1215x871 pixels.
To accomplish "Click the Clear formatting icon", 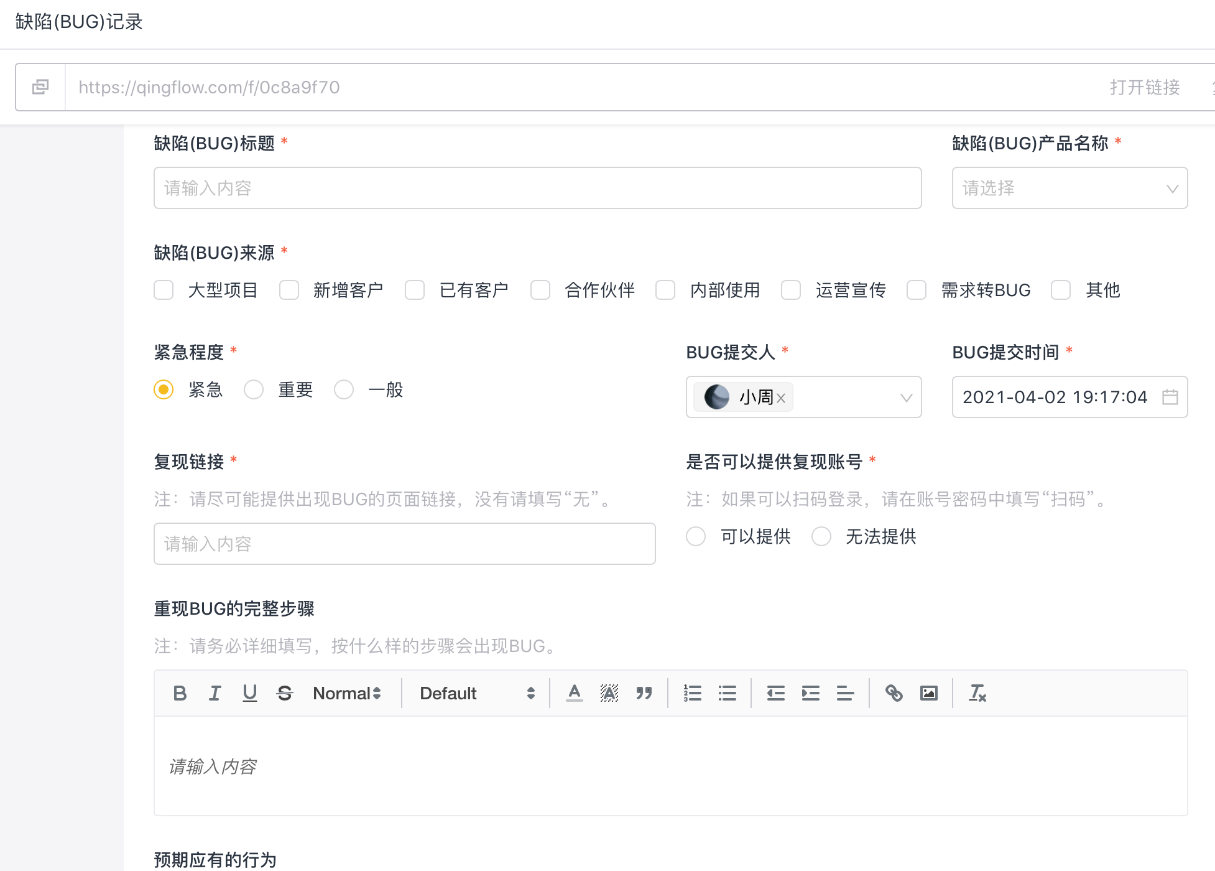I will [x=977, y=693].
